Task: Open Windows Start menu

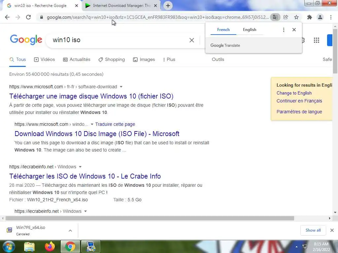Action: point(9,246)
